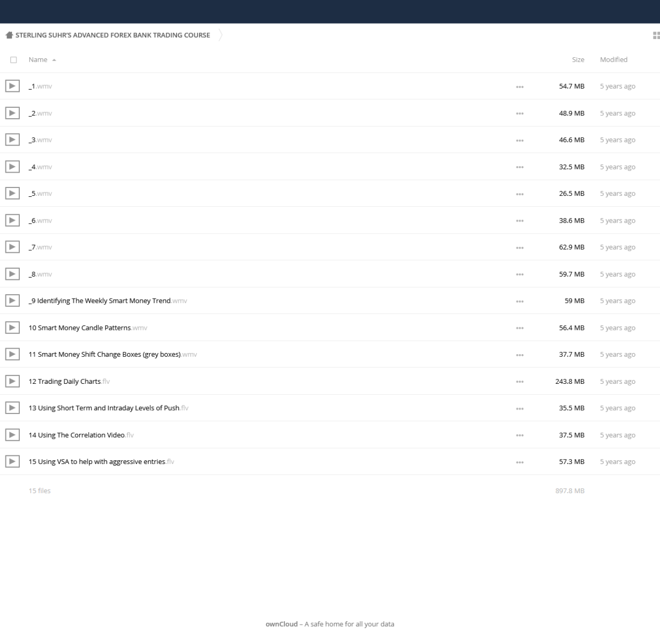
Task: Click video icon of _4.wmv
Action: point(12,167)
